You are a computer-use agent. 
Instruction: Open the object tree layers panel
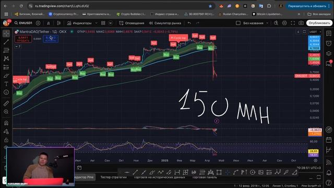click(329, 53)
